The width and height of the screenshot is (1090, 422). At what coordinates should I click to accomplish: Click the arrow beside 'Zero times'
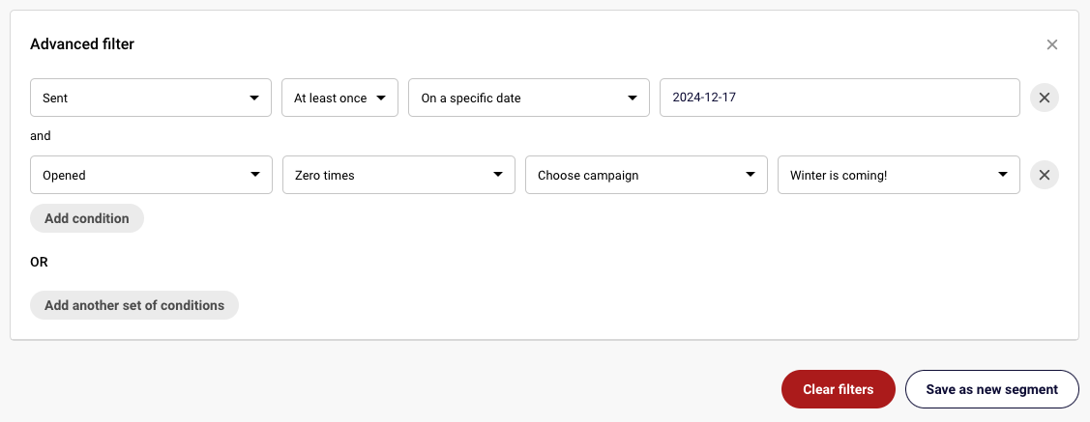497,175
